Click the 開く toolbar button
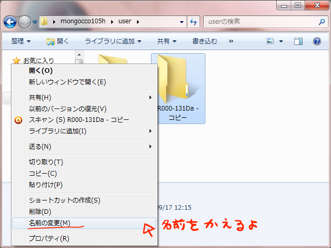Viewport: 331px width, 248px height. (x=57, y=41)
